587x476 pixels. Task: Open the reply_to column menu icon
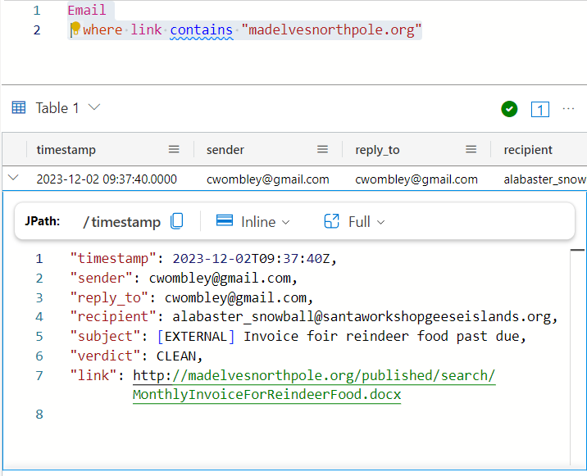click(x=471, y=149)
